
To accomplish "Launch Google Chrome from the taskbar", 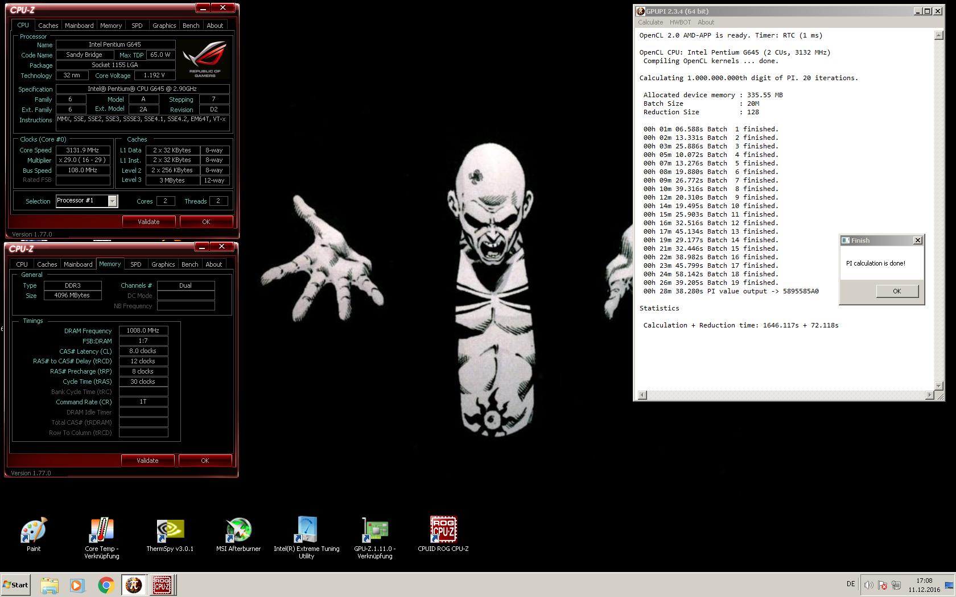I will [106, 585].
